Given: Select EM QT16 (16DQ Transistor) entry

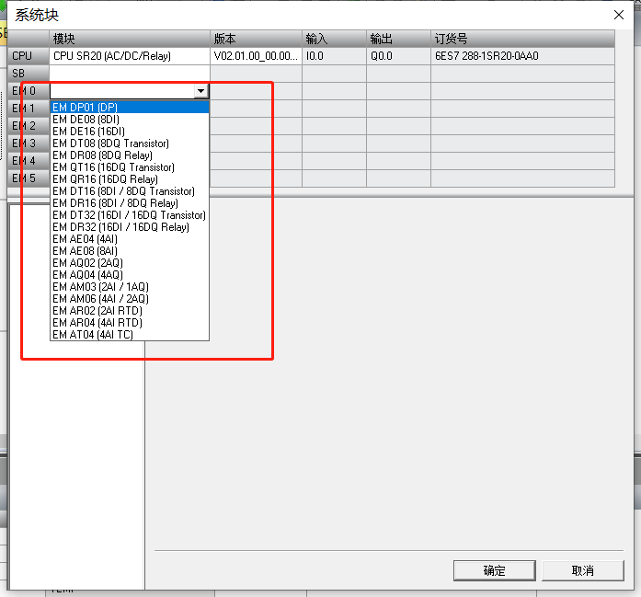Looking at the screenshot, I should coord(129,167).
